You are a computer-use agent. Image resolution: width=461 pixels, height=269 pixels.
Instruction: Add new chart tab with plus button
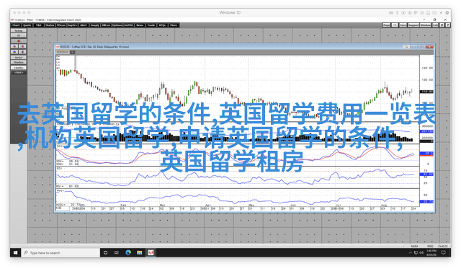pos(72,52)
